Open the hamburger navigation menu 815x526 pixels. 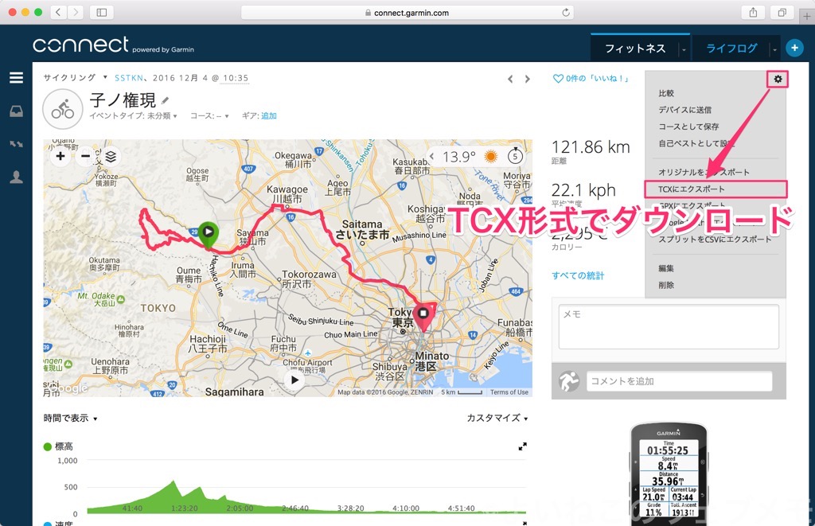(x=16, y=78)
